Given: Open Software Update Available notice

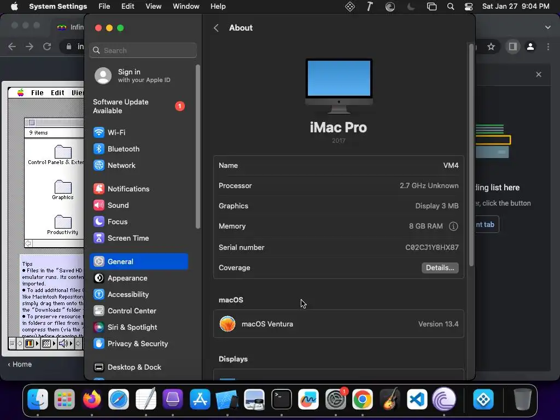Looking at the screenshot, I should point(139,107).
